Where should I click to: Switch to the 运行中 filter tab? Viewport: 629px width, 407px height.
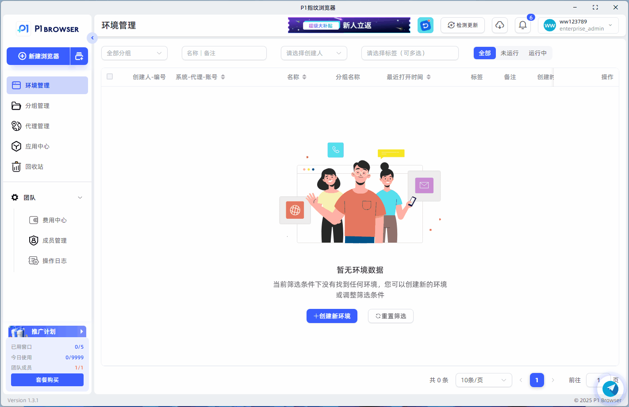pyautogui.click(x=537, y=53)
